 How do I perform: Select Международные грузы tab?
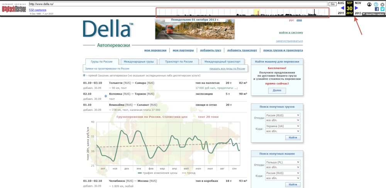pos(139,61)
